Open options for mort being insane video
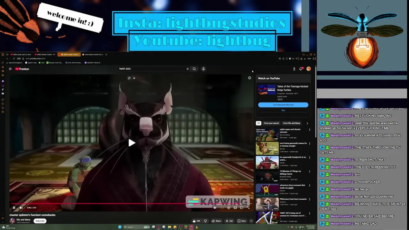This screenshot has width=409, height=230. coord(309,143)
